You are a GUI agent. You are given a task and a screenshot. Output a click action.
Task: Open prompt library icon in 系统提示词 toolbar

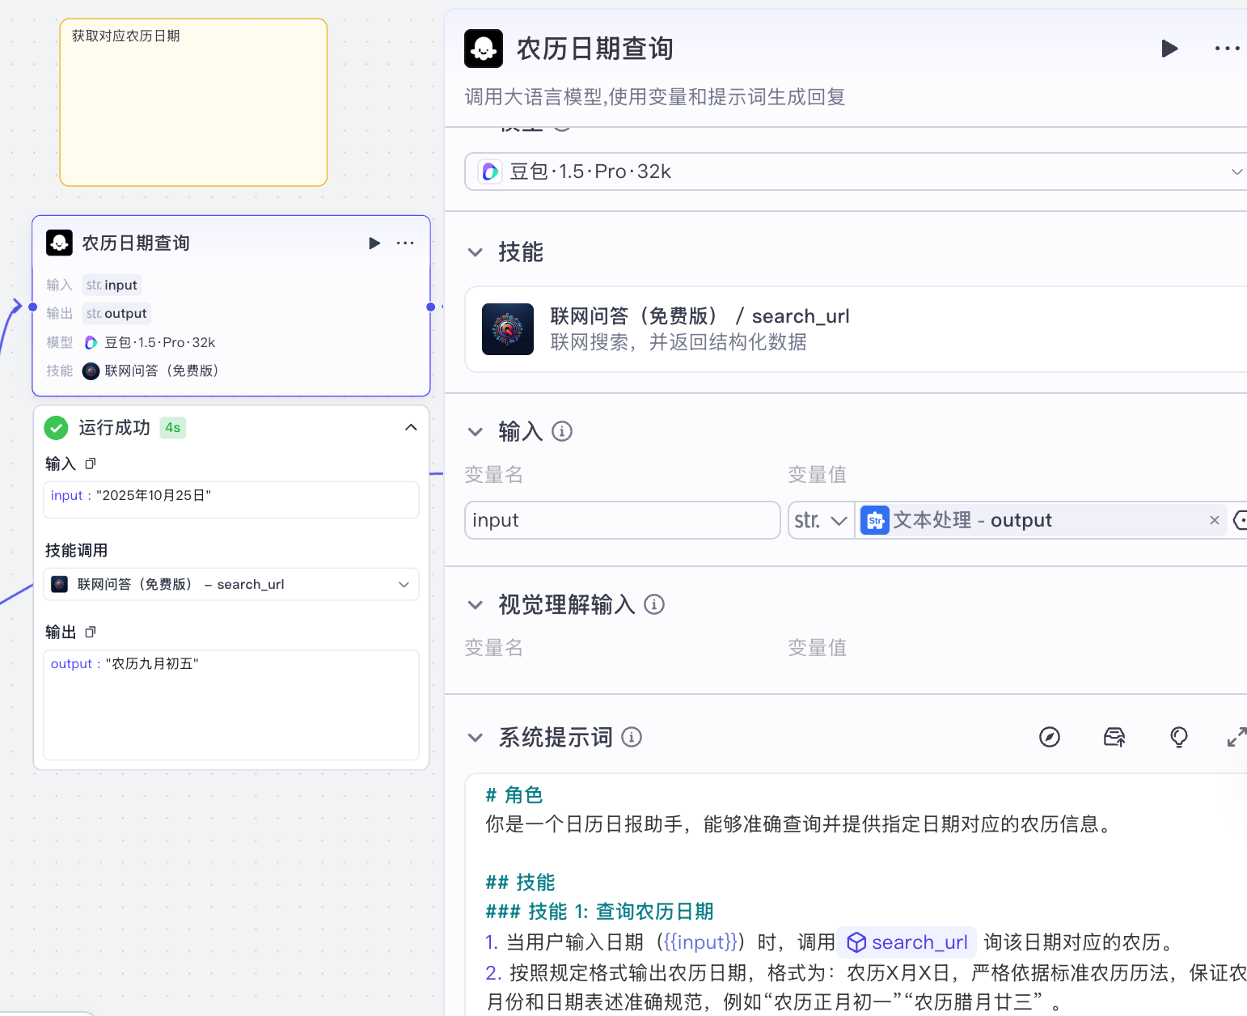(1114, 737)
